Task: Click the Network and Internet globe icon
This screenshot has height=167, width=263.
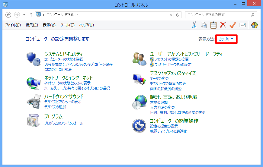Action: click(34, 83)
